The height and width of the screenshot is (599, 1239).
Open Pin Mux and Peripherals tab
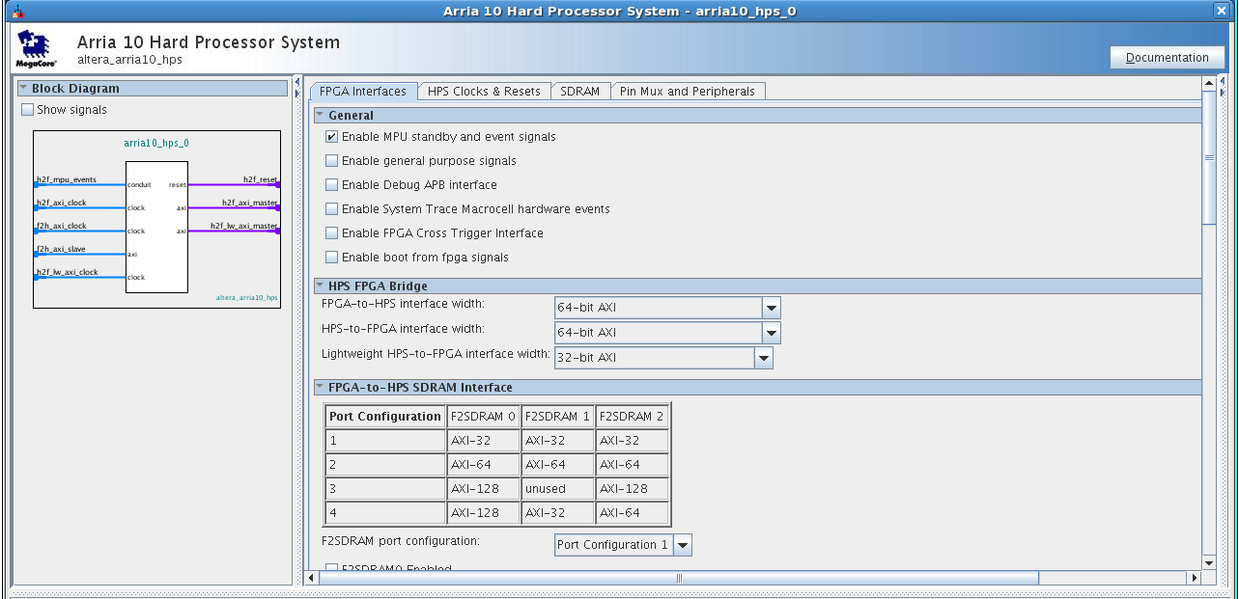click(x=687, y=92)
